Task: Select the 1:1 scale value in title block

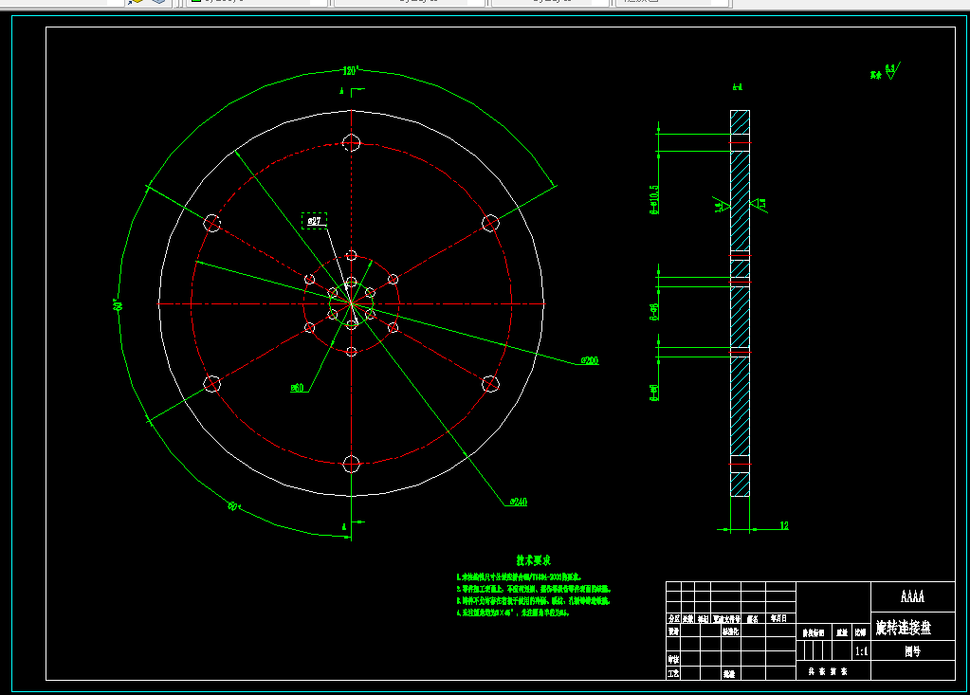Action: coord(861,651)
